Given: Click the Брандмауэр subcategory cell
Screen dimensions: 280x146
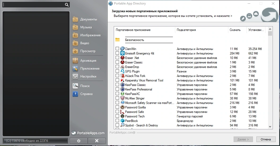Looking at the screenshot, I should coord(185,121).
